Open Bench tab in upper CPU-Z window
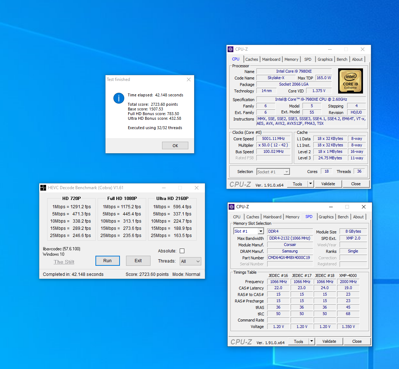The height and width of the screenshot is (369, 399). tap(342, 59)
